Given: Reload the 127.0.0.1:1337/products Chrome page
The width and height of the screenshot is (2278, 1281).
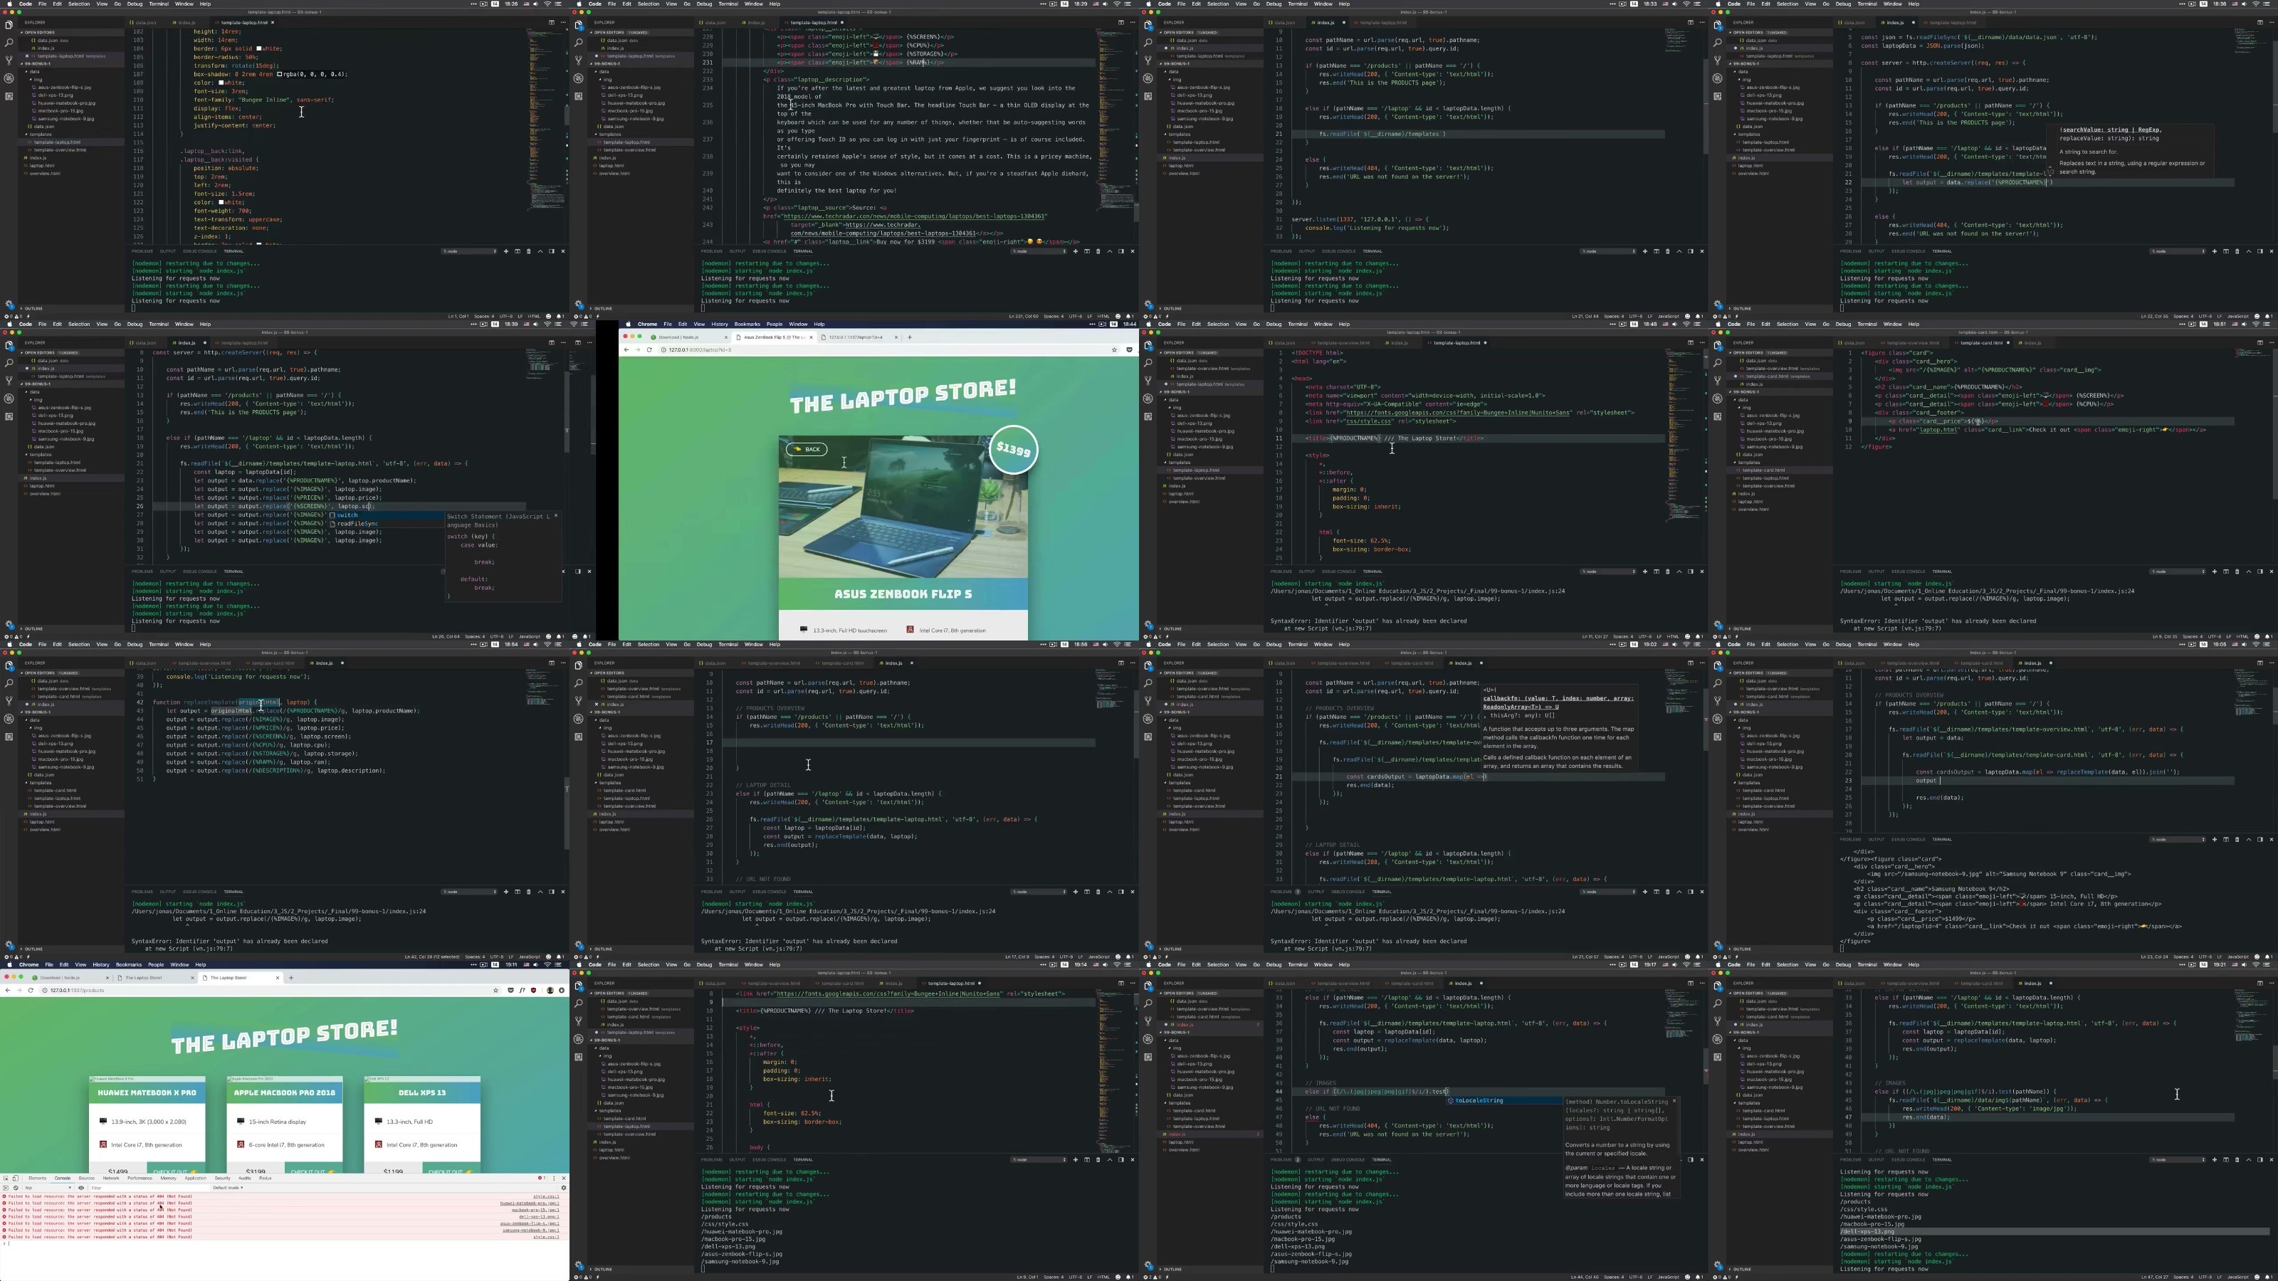Looking at the screenshot, I should (x=31, y=990).
